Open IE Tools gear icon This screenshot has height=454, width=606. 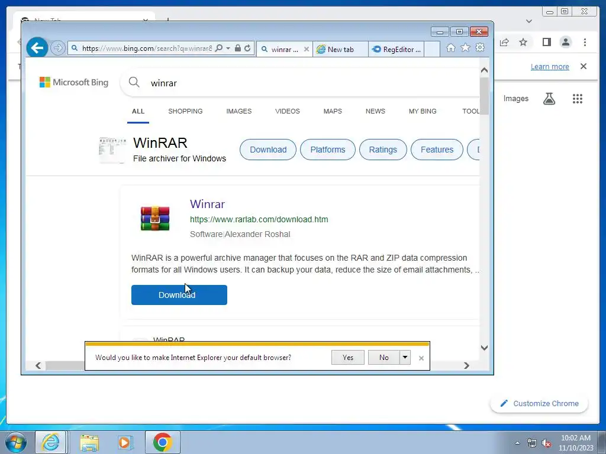pos(480,47)
